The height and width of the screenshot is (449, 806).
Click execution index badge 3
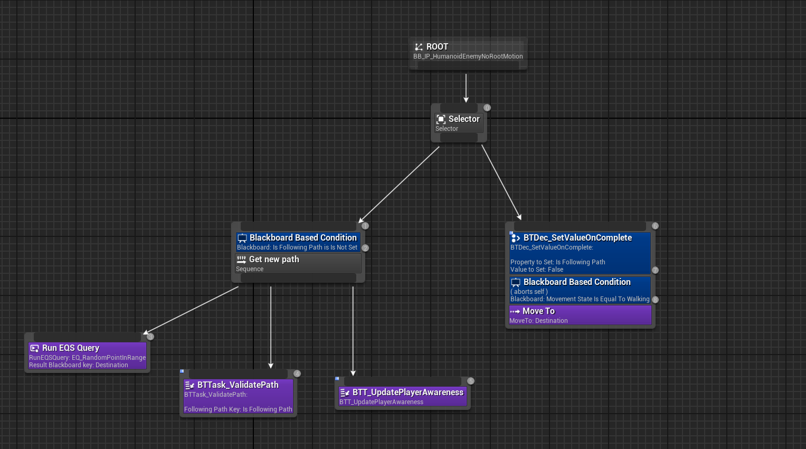pos(150,337)
